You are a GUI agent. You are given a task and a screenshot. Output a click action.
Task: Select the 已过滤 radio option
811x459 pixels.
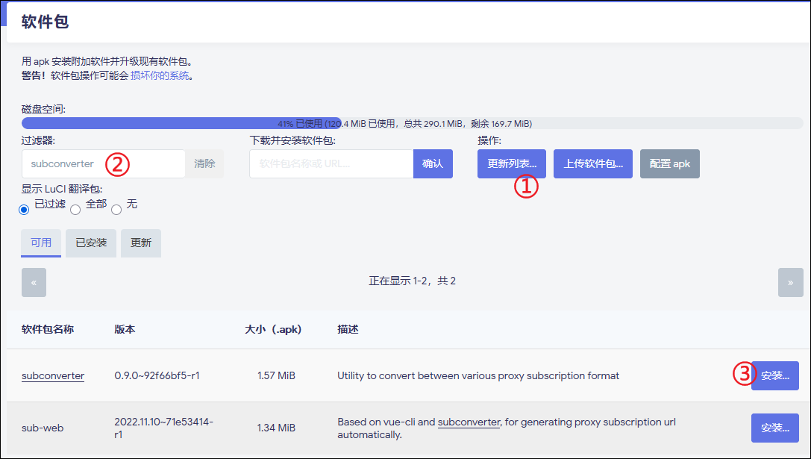24,210
